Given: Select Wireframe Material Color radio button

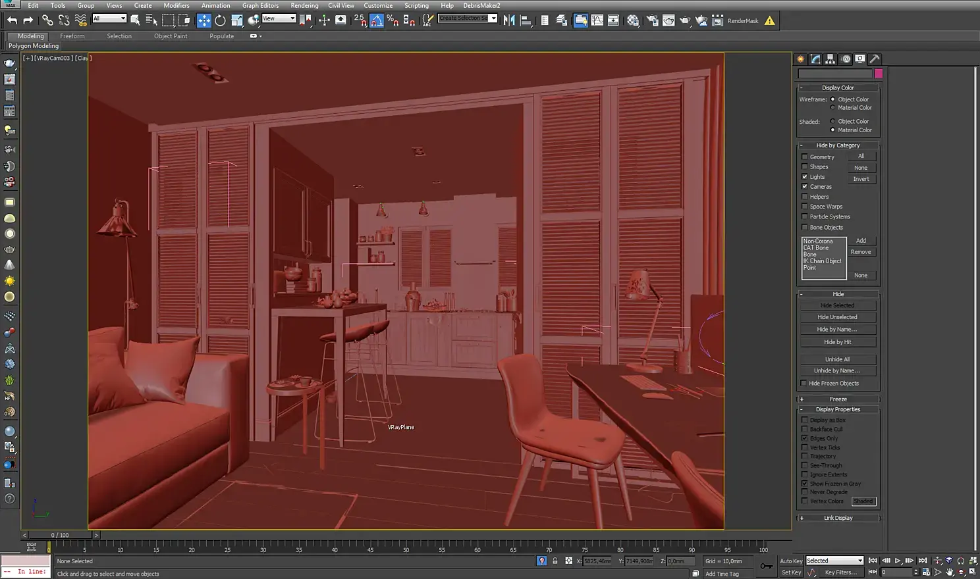Looking at the screenshot, I should pos(832,107).
